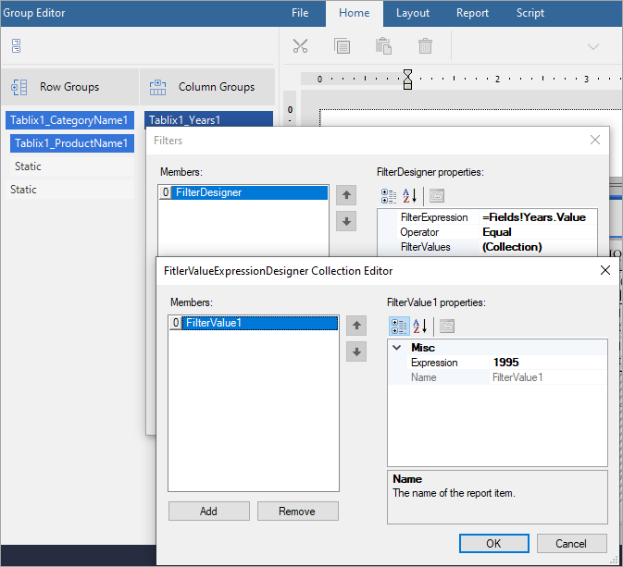This screenshot has width=623, height=567.
Task: Click the Name property label
Action: pyautogui.click(x=424, y=377)
